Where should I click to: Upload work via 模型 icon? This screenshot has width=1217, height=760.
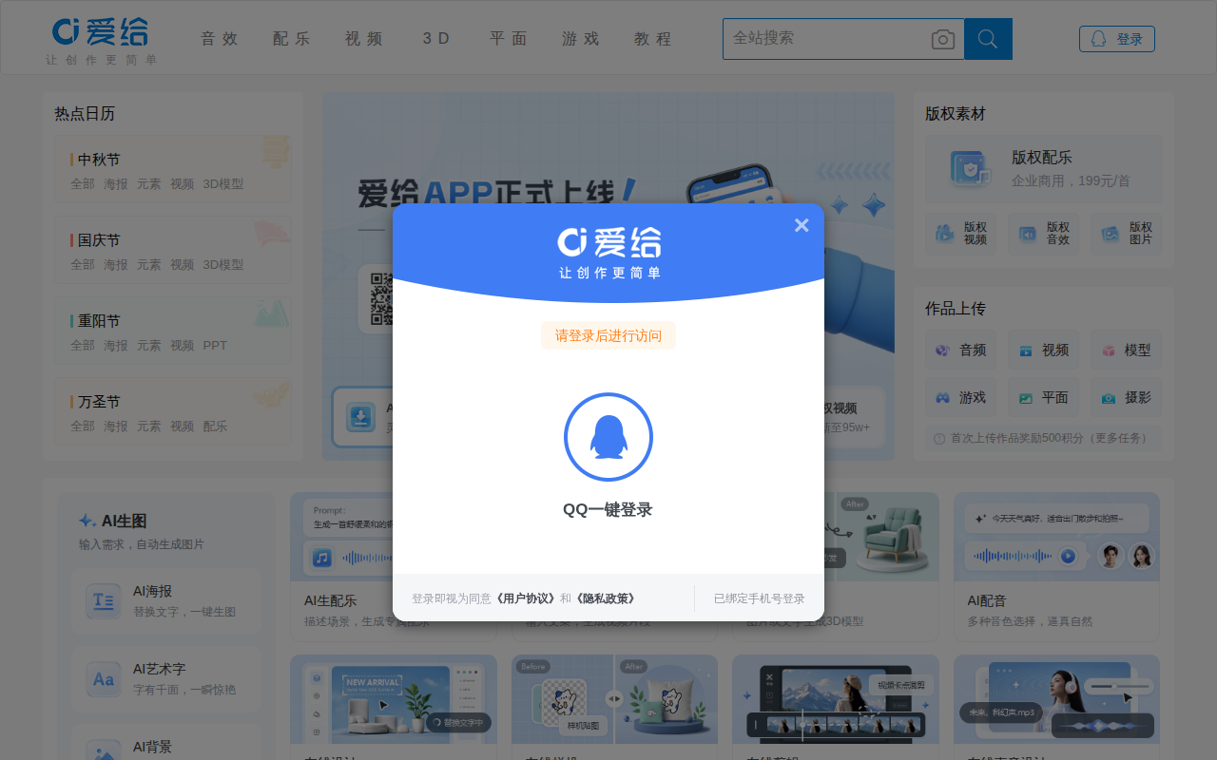[x=1126, y=350]
